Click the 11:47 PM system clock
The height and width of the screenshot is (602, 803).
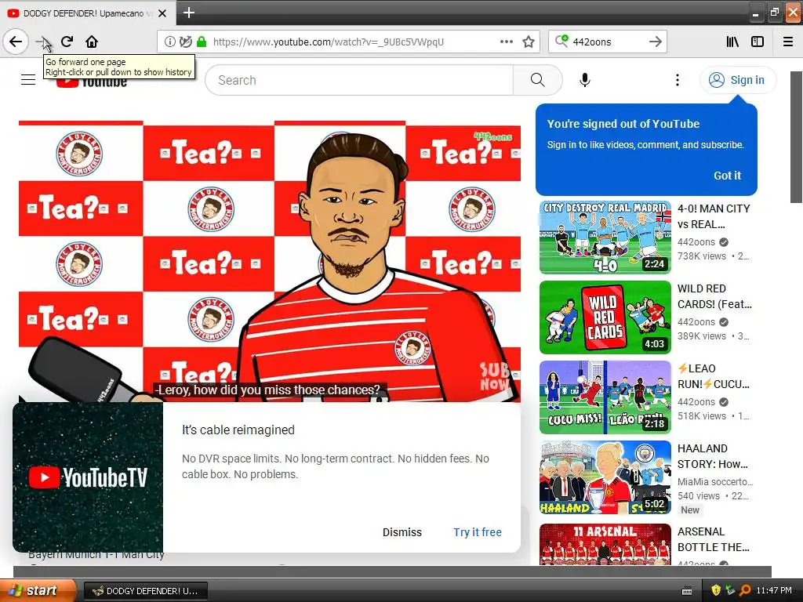[x=774, y=590]
